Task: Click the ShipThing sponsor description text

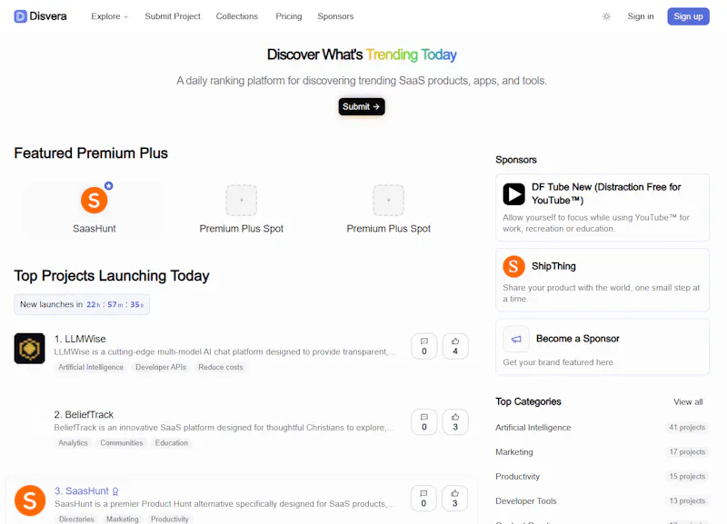Action: [602, 293]
